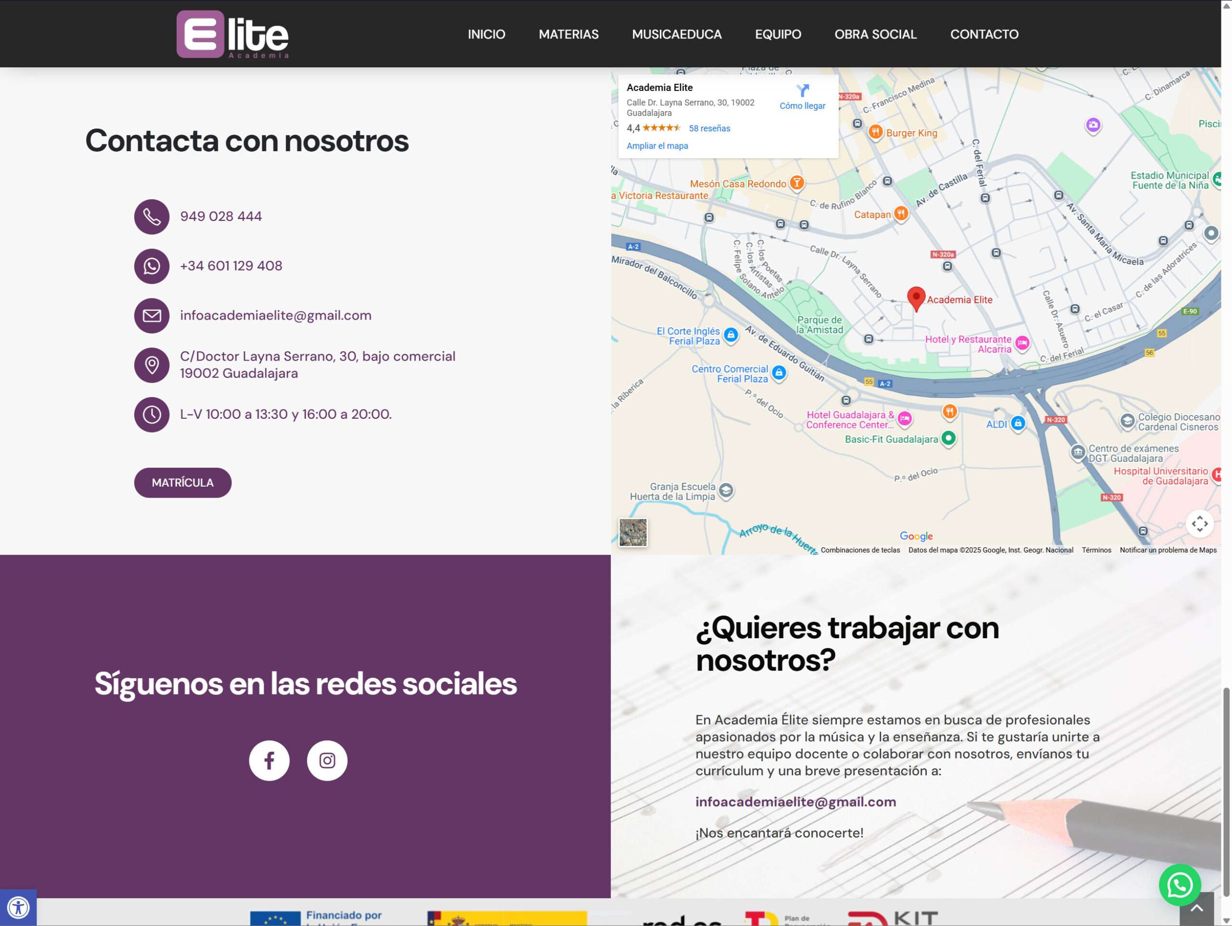Toggle the map fullscreen camera control

(x=1199, y=524)
